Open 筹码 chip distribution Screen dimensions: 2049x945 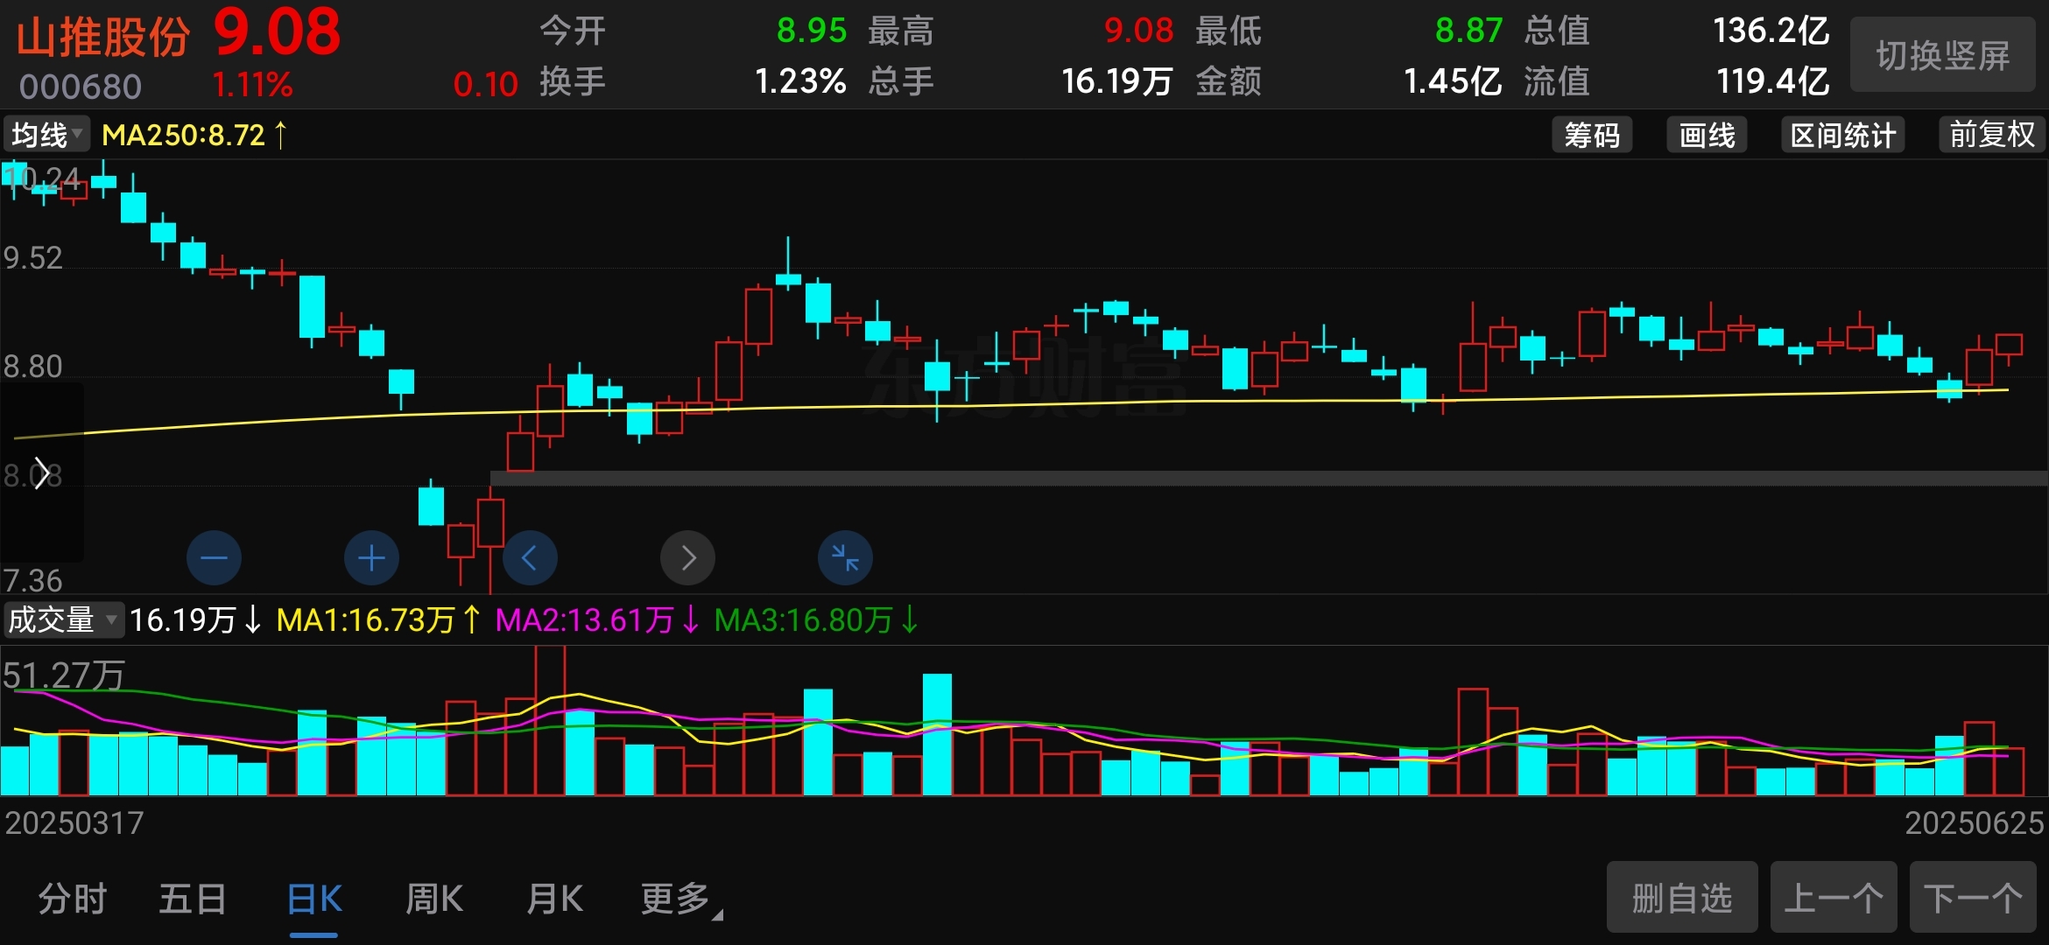click(x=1592, y=135)
